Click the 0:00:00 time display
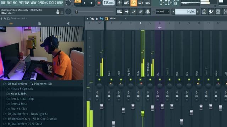227x127 pixels. click(168, 3)
